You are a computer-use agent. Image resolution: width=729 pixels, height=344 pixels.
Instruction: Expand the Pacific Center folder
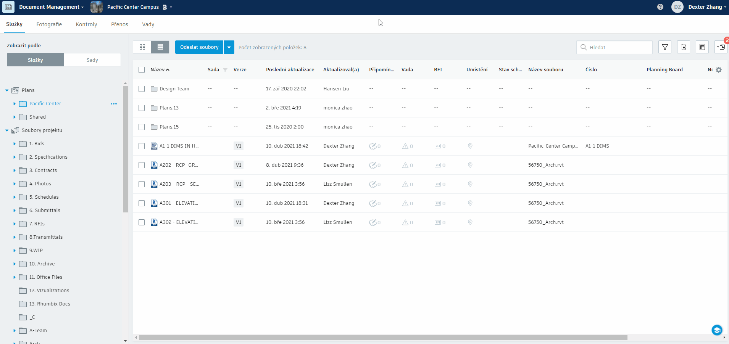tap(15, 104)
